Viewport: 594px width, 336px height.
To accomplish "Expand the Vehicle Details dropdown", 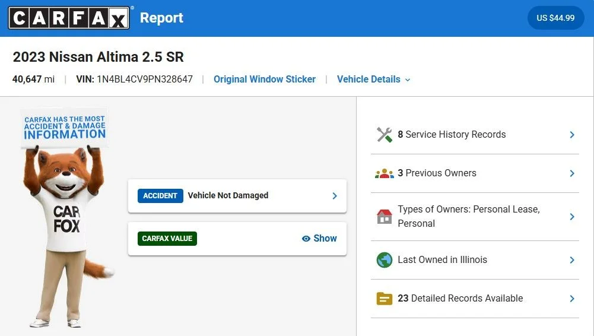I will click(373, 79).
